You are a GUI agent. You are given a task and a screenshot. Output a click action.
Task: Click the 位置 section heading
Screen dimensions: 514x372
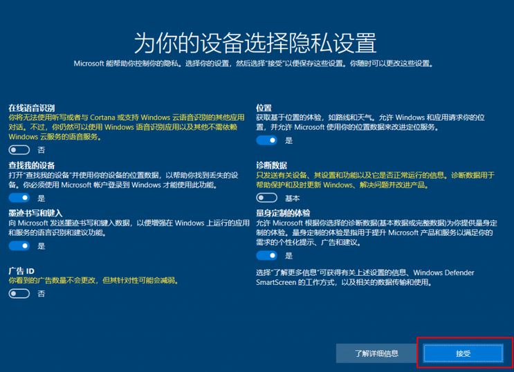[x=264, y=109]
